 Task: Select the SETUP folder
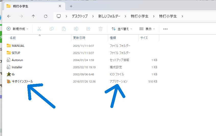tap(16, 53)
